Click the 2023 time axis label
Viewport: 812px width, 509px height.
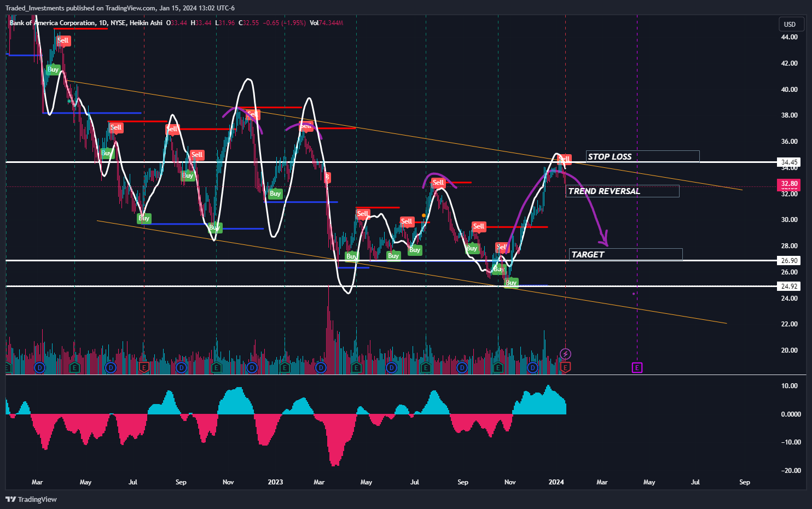click(x=275, y=482)
